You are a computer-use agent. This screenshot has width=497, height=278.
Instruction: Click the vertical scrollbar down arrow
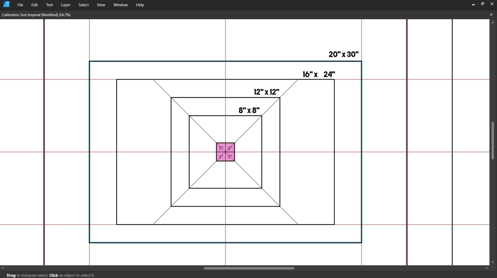click(493, 262)
